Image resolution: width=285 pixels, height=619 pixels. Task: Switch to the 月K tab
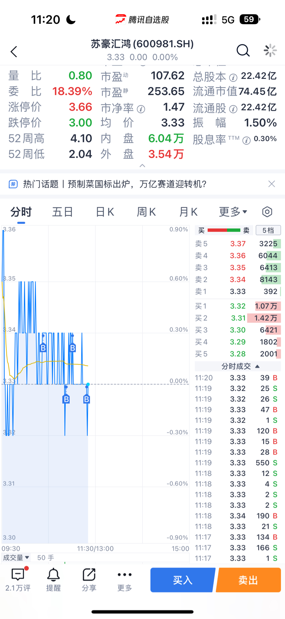point(188,212)
